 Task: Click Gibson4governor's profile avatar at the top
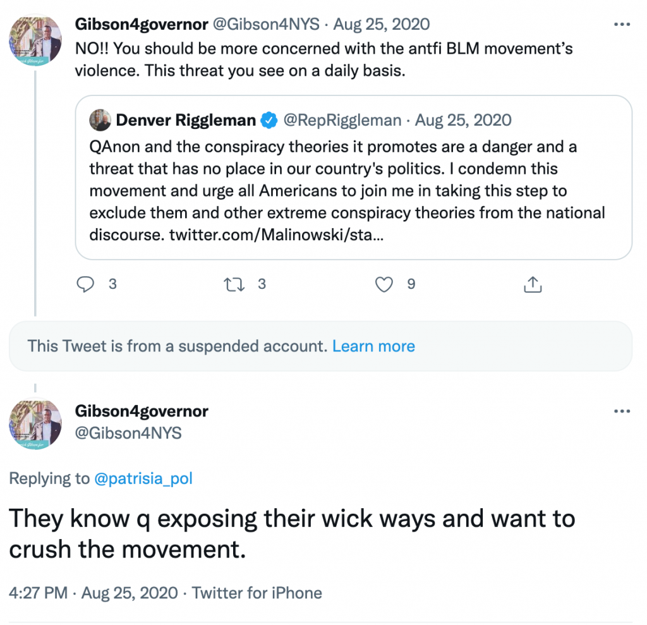point(35,40)
